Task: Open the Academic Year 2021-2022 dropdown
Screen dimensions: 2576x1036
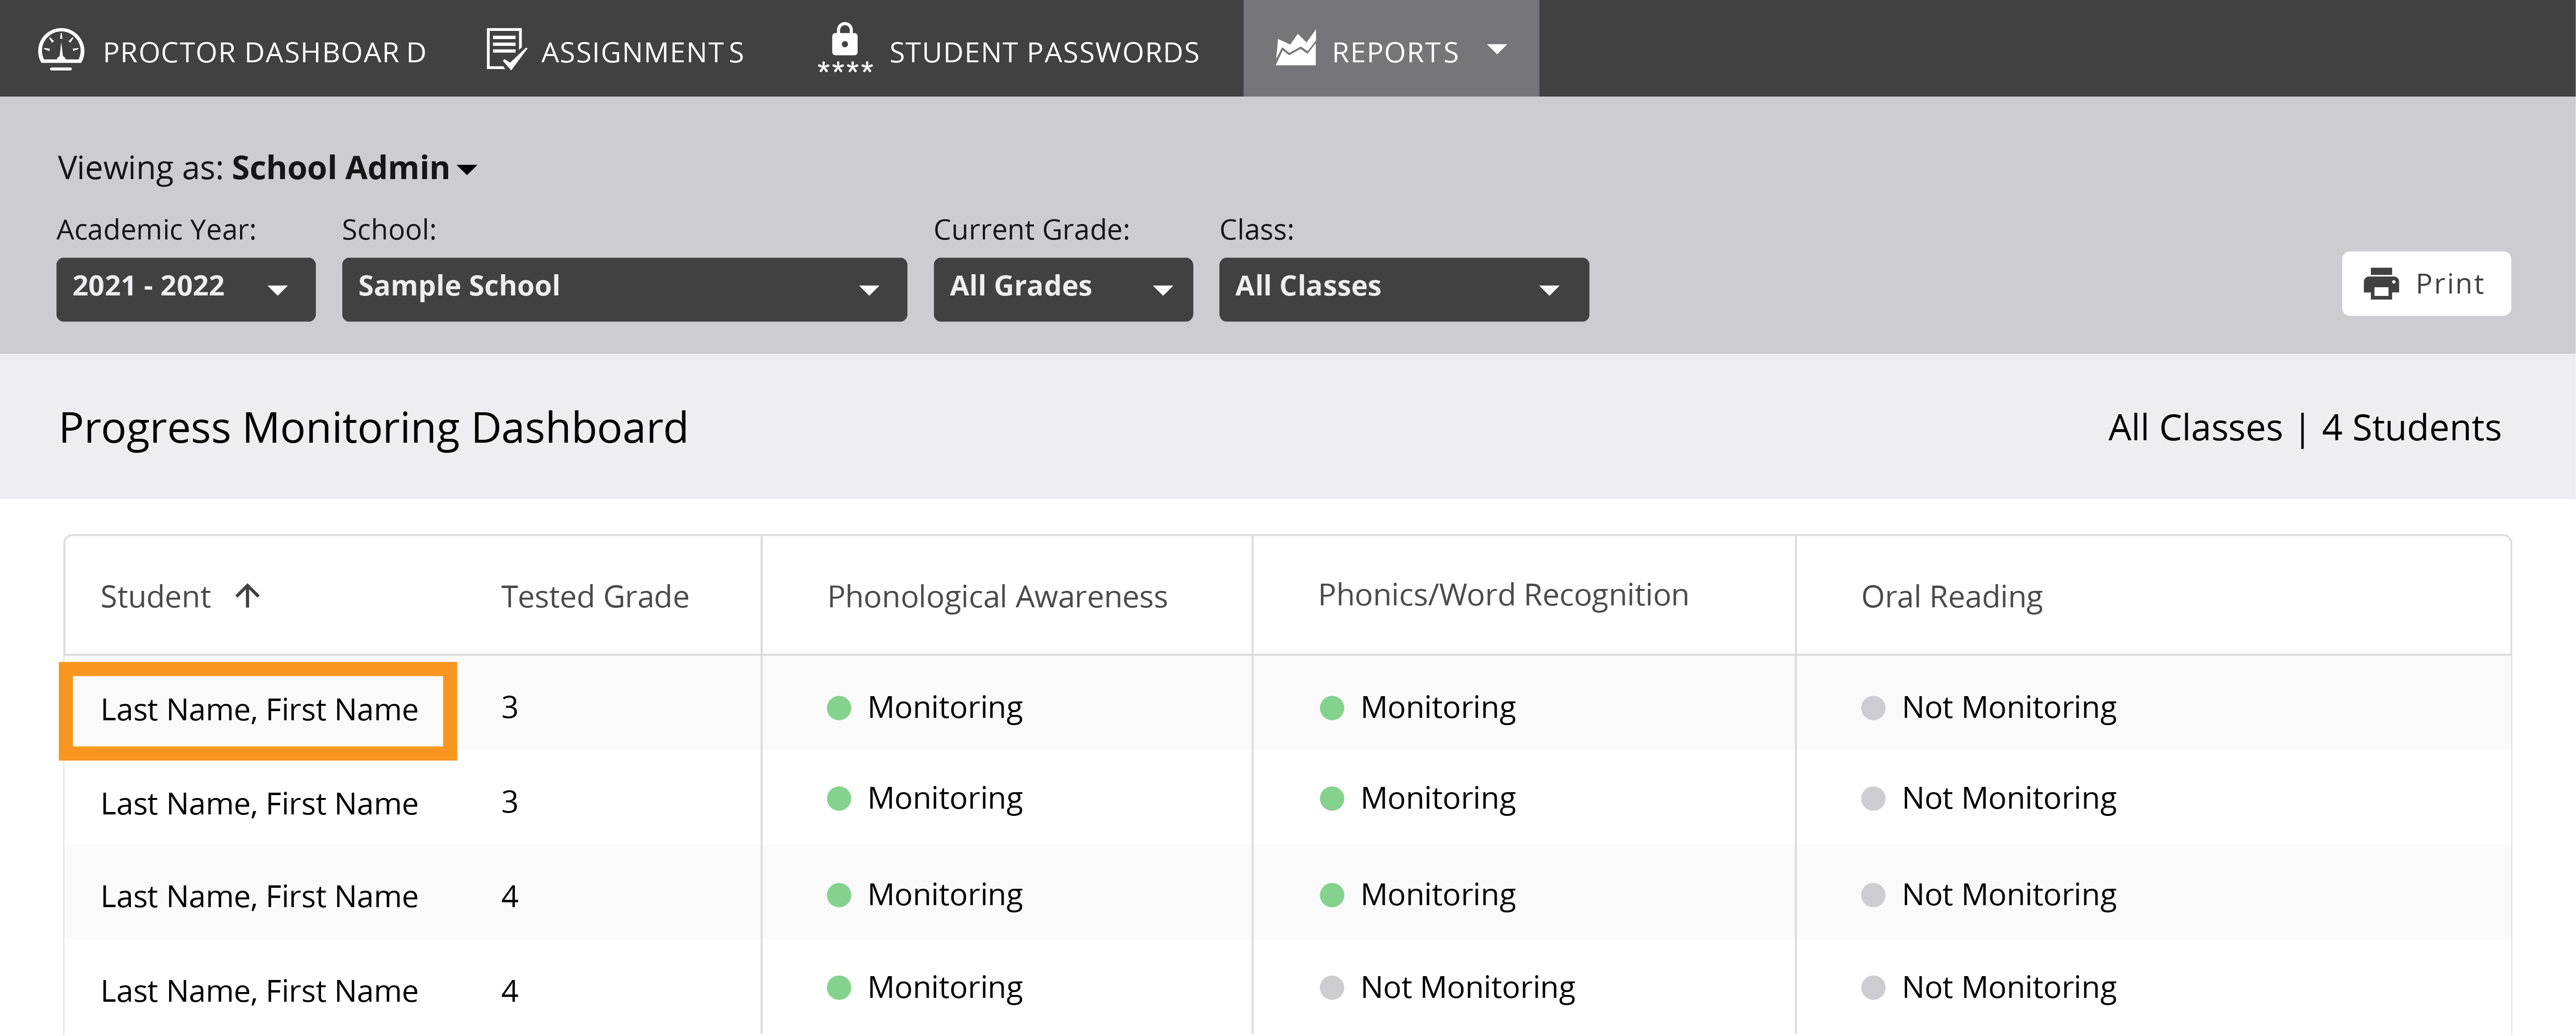Action: [185, 288]
